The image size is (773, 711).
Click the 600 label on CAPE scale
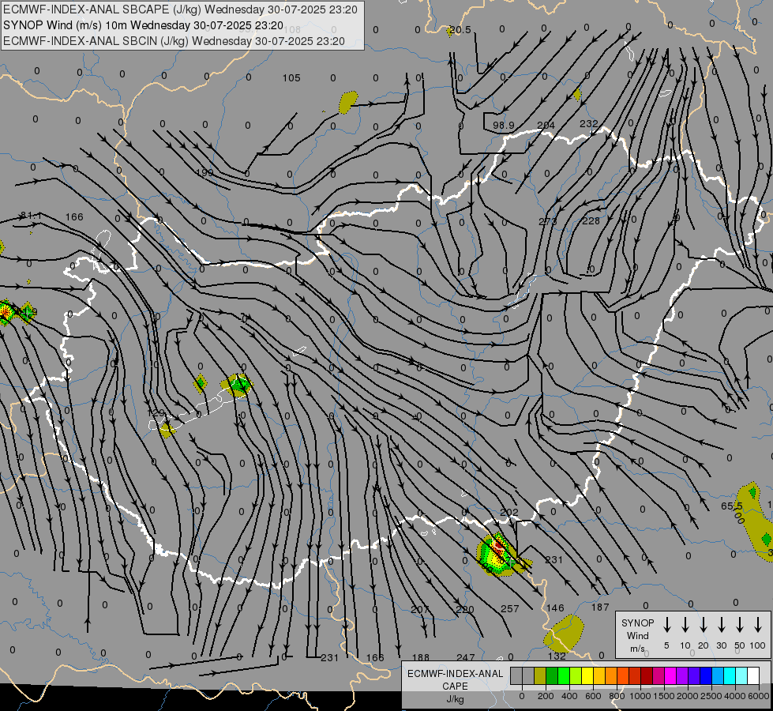click(593, 696)
